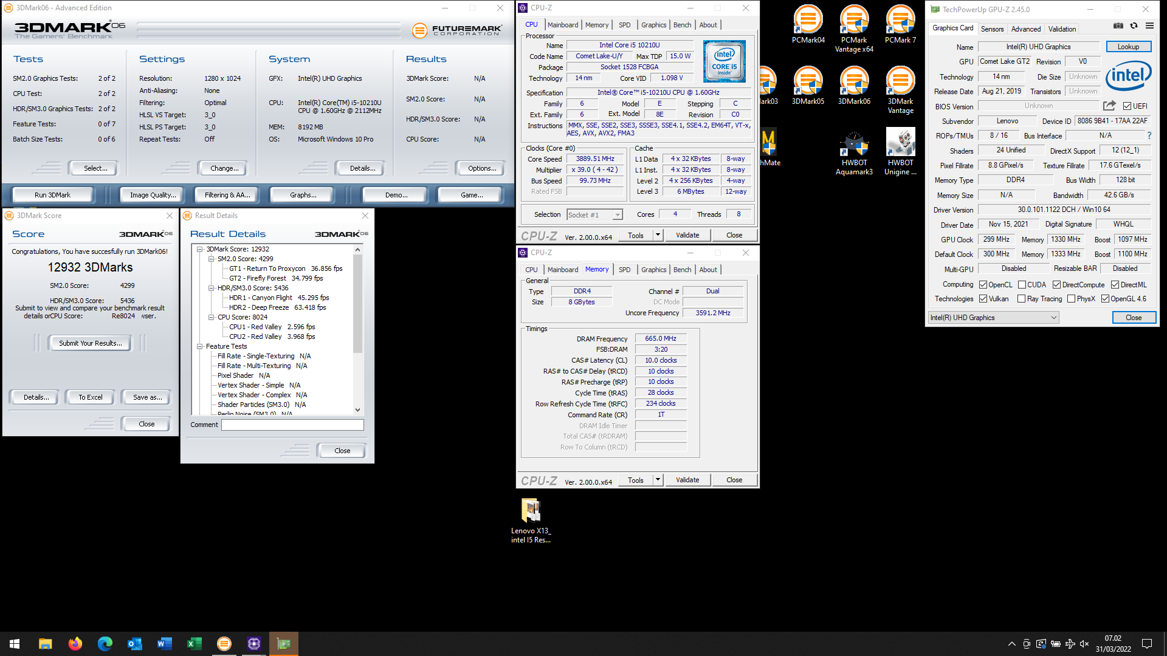This screenshot has width=1167, height=656.
Task: Click the BIOS export share icon in GPU-Z
Action: click(x=1109, y=106)
